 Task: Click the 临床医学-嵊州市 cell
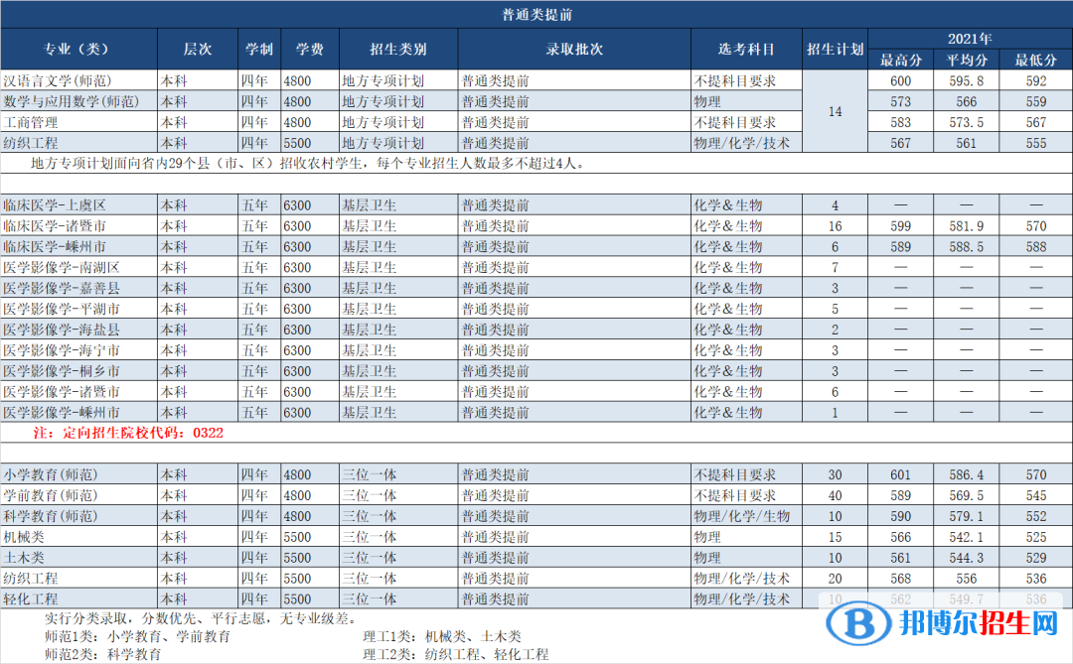79,246
